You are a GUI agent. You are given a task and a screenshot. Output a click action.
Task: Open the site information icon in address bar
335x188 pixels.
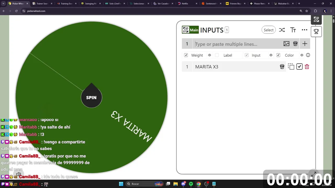(x=24, y=11)
